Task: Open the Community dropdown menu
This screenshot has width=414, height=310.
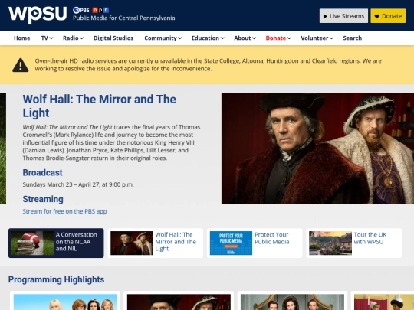Action: tap(163, 38)
